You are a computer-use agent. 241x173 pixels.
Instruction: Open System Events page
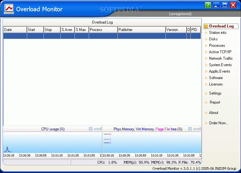coord(220,65)
